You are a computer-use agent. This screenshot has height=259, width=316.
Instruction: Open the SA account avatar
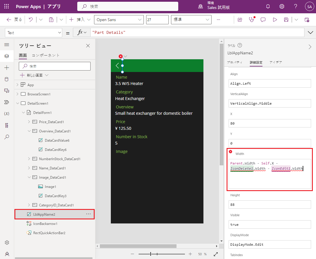click(310, 7)
